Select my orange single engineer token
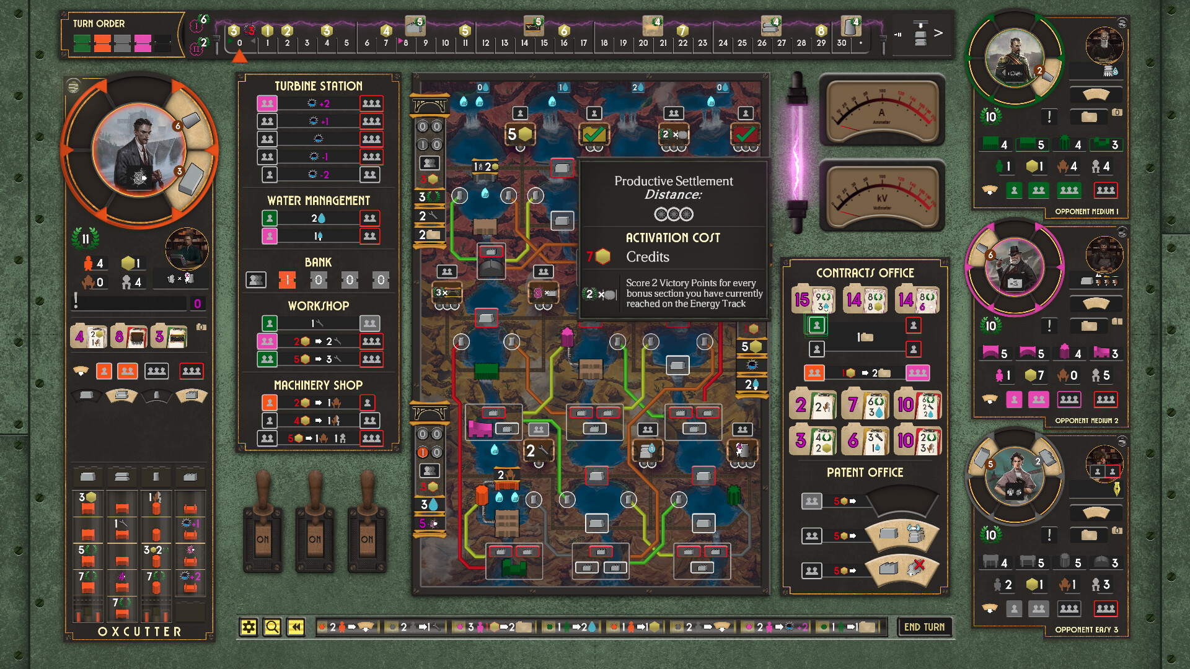The image size is (1190, 669). tap(104, 371)
